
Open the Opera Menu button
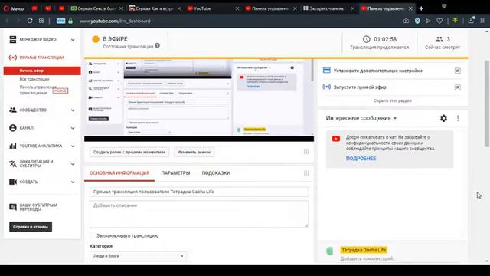(13, 8)
